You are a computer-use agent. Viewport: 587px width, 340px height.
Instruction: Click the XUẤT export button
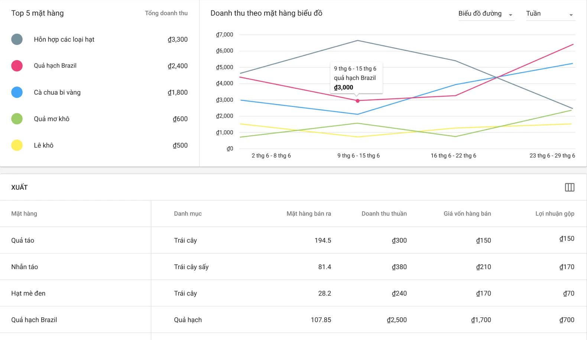click(19, 187)
